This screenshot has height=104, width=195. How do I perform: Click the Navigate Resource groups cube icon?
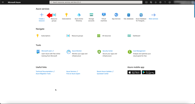68,36
